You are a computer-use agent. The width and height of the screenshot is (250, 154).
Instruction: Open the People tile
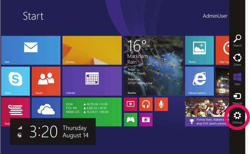[46, 81]
